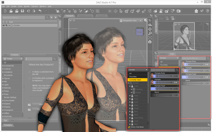Select Favorites in the parameter list
Image resolution: width=212 pixels, height=132 pixels.
tap(133, 77)
